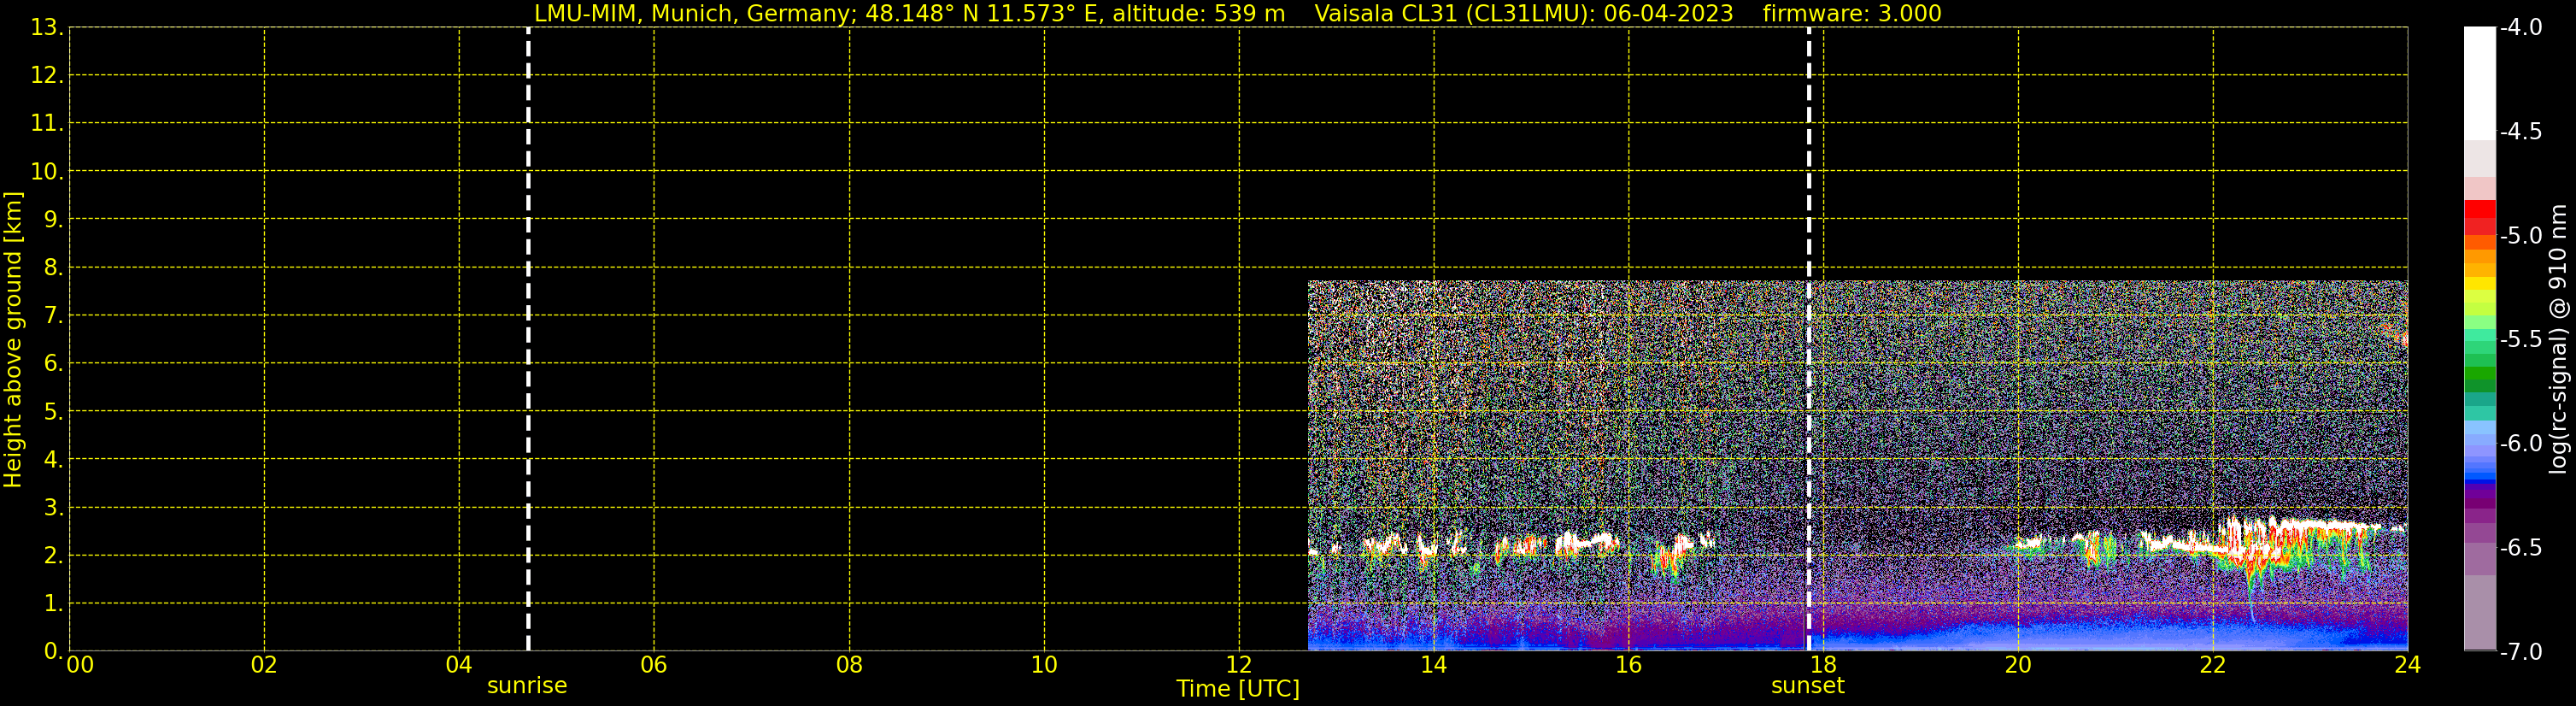Click the orange band of the colorbar
This screenshot has height=706, width=2576.
tap(2480, 256)
